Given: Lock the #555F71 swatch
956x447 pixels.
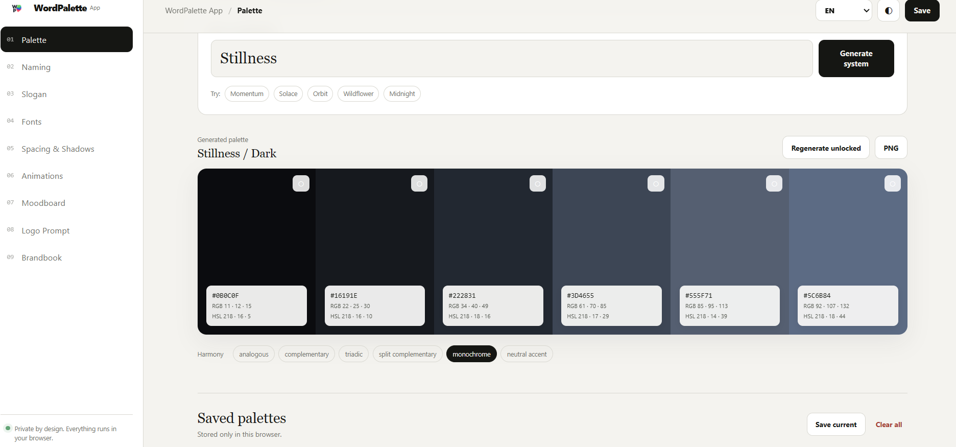Looking at the screenshot, I should [x=774, y=183].
